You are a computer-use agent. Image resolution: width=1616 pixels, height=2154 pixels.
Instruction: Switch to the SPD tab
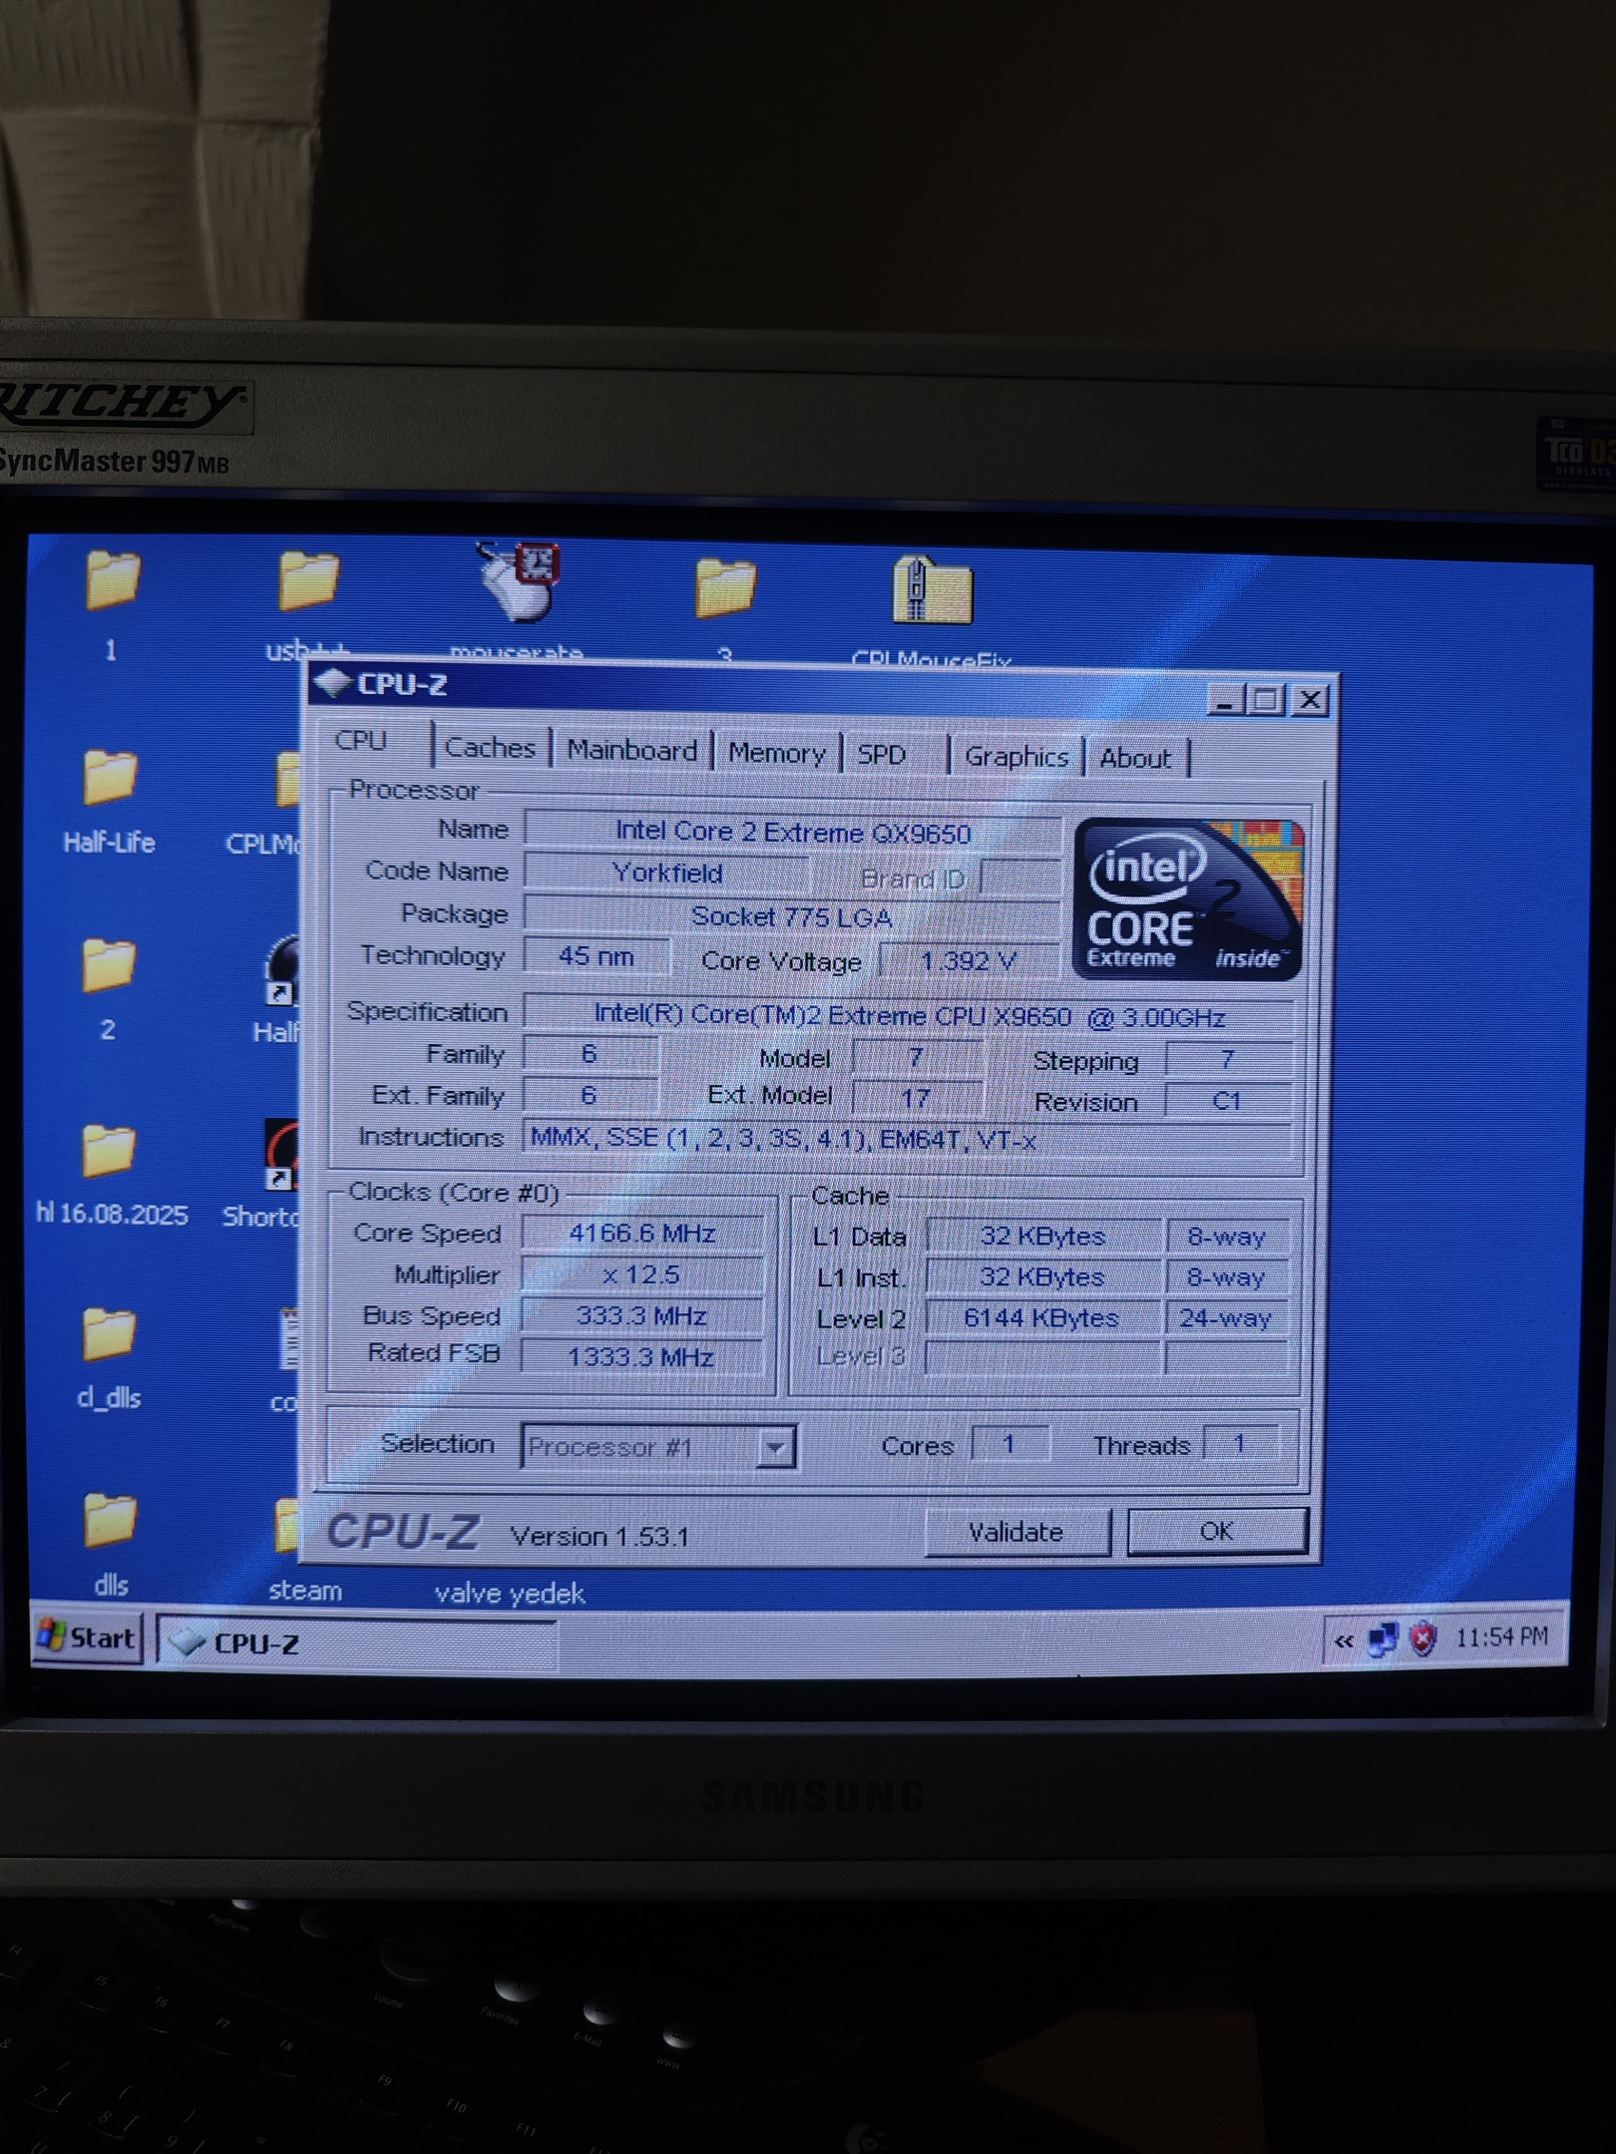882,755
